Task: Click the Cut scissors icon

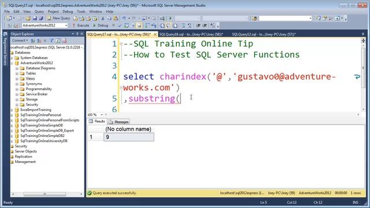Action: (x=103, y=18)
